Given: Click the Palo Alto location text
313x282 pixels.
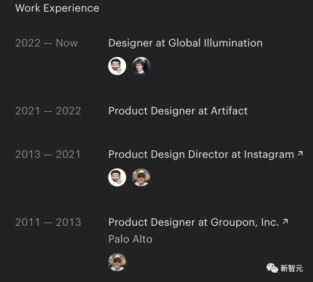Looking at the screenshot, I should coord(130,239).
